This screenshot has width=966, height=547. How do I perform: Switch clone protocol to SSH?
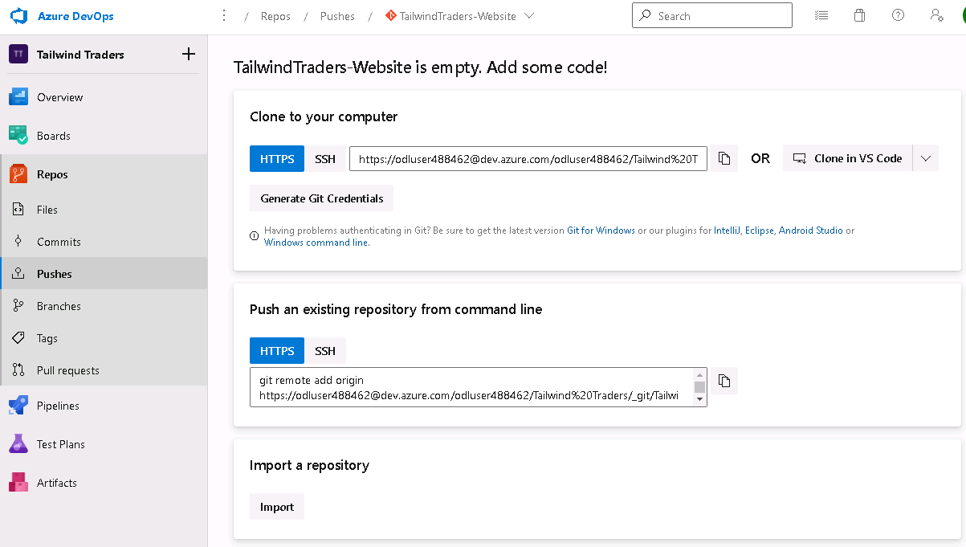point(325,158)
